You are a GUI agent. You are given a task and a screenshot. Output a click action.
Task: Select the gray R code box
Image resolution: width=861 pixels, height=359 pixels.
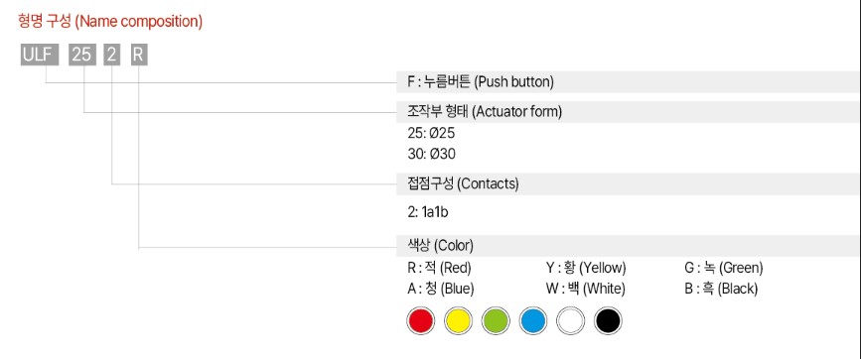pos(139,56)
